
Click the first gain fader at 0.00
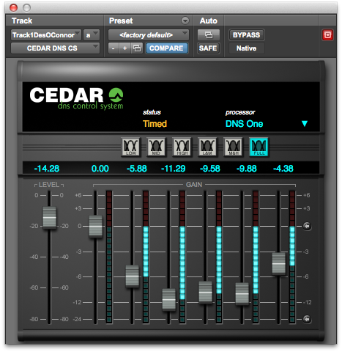pos(95,226)
